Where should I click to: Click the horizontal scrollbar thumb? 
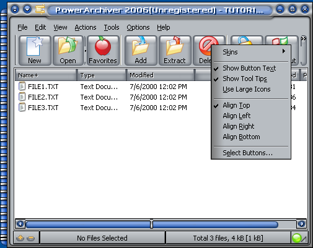point(152,224)
